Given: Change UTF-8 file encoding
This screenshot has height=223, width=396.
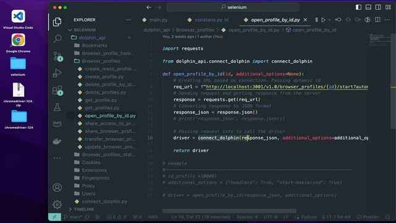Looking at the screenshot, I should coord(270,217).
